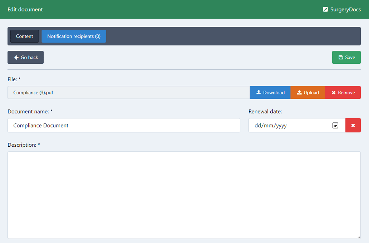Click the back arrow icon on Go back
This screenshot has width=369, height=243.
(x=16, y=57)
